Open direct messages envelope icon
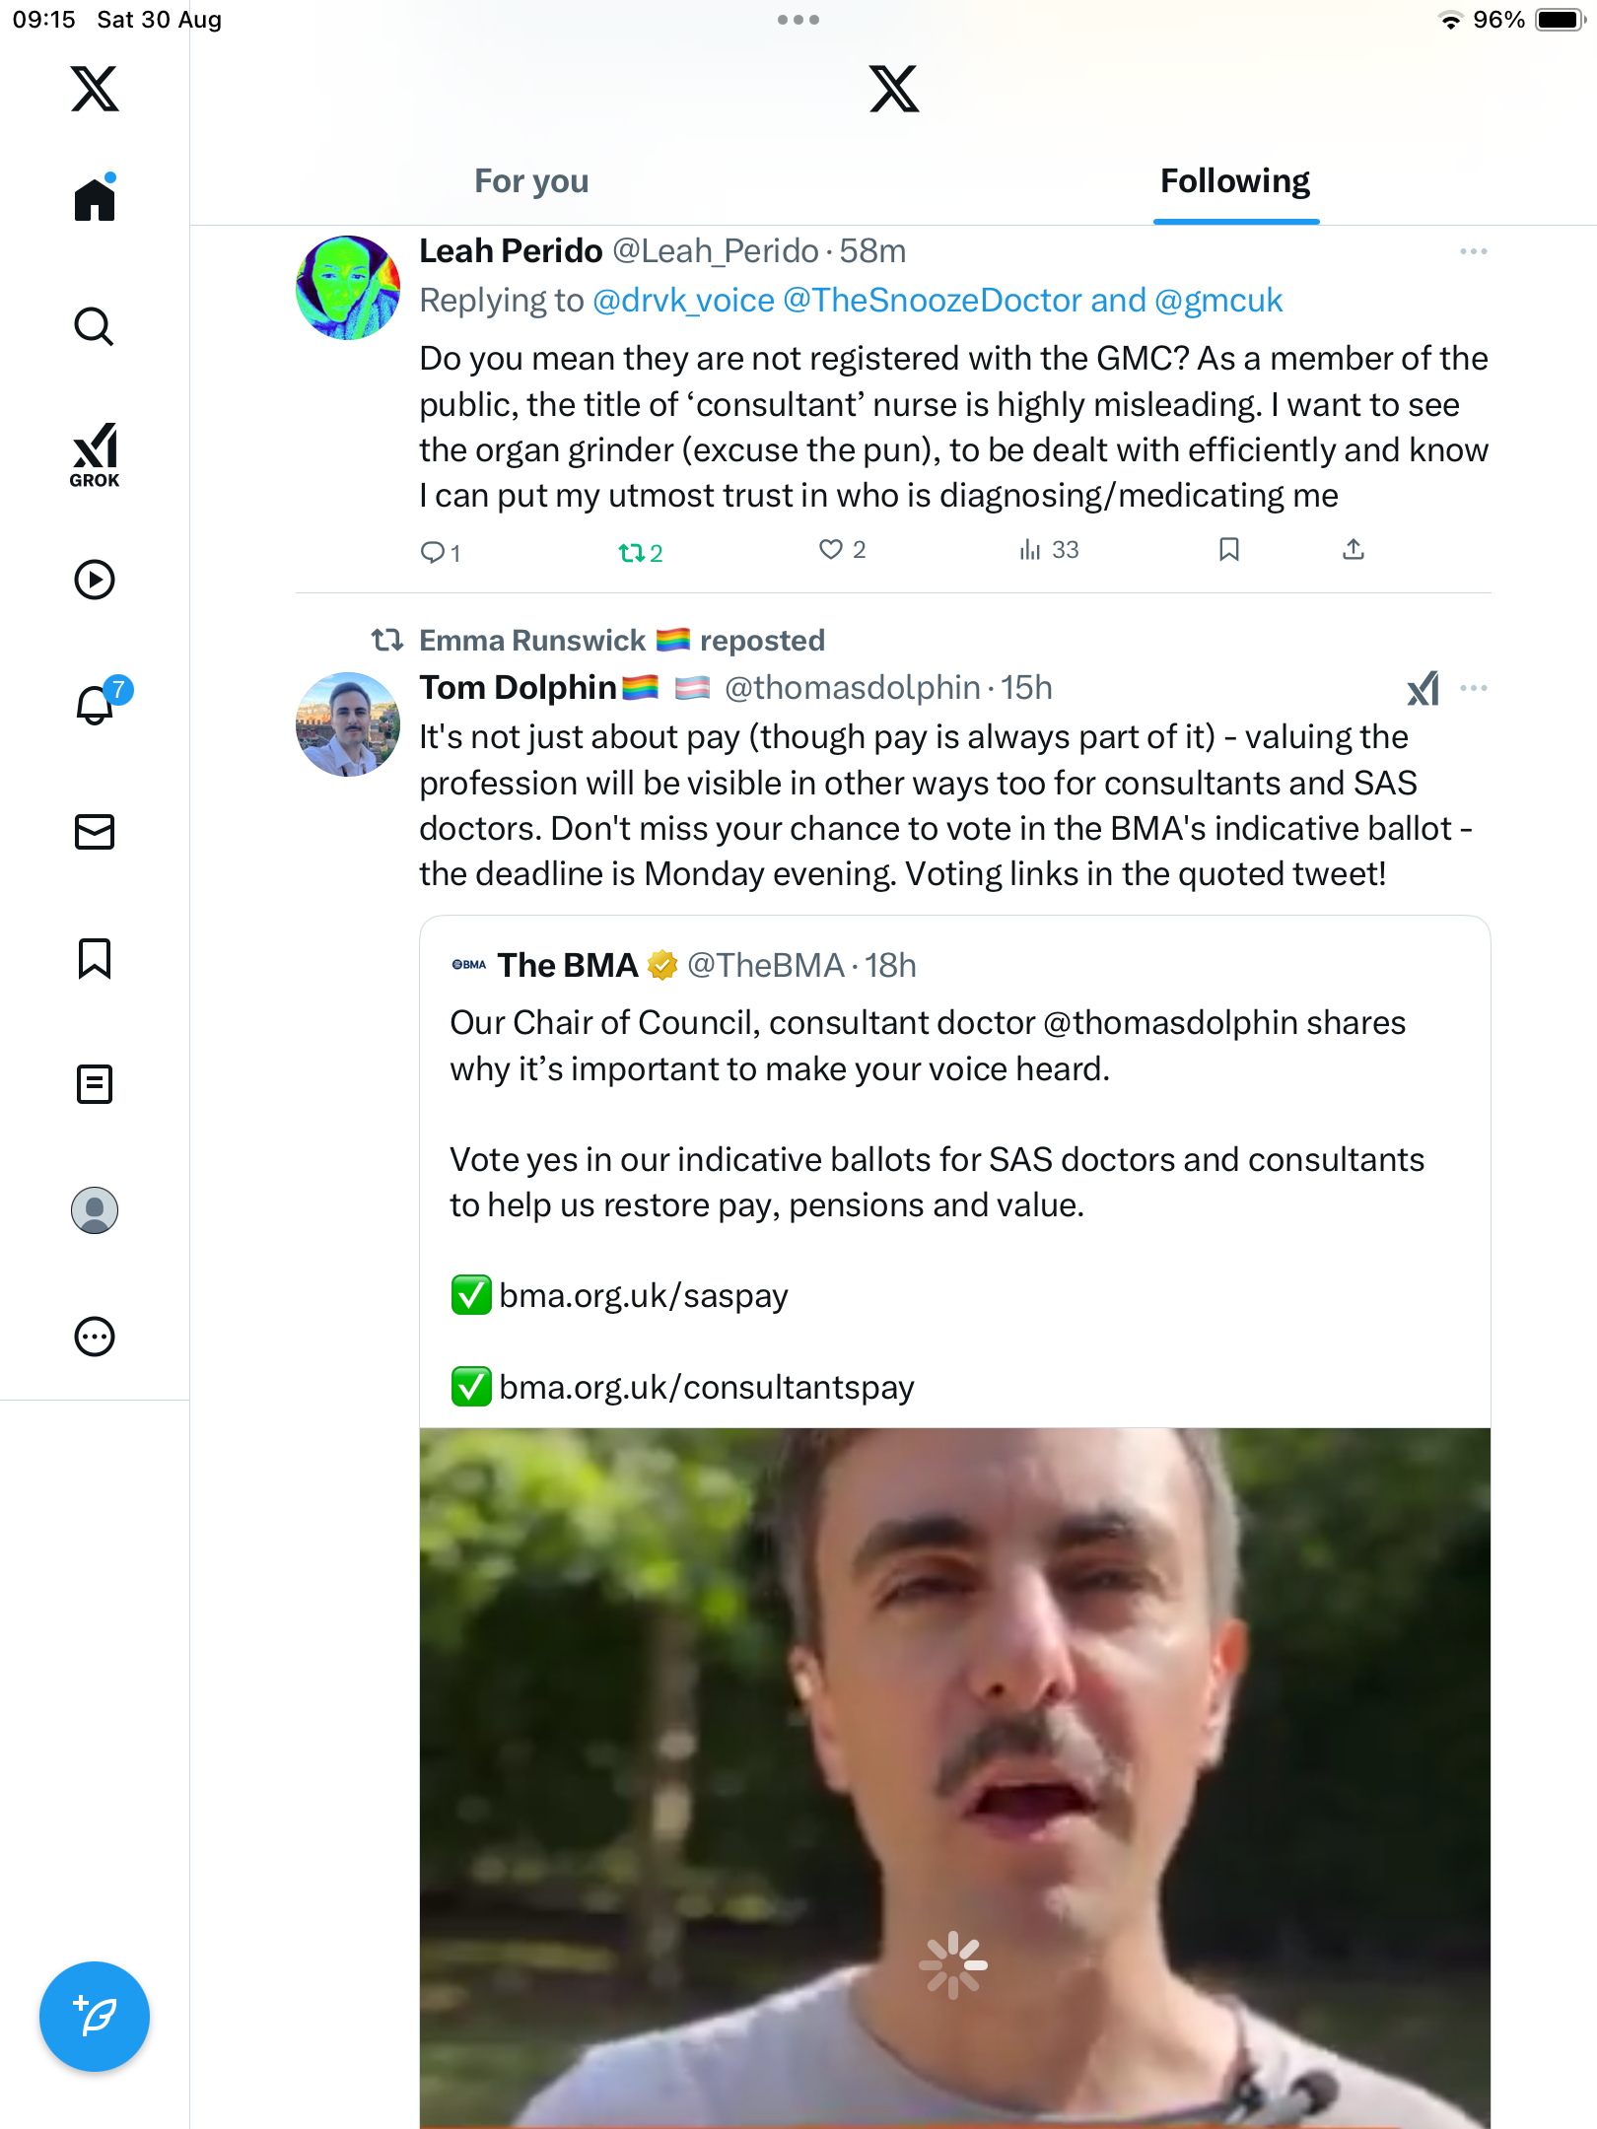Viewport: 1597px width, 2129px height. pos(95,832)
